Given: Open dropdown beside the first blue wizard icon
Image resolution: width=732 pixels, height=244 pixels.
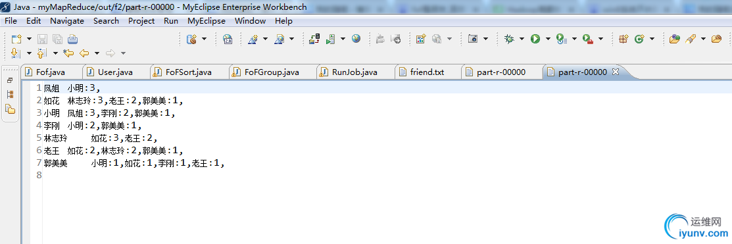Looking at the screenshot, I should click(265, 39).
